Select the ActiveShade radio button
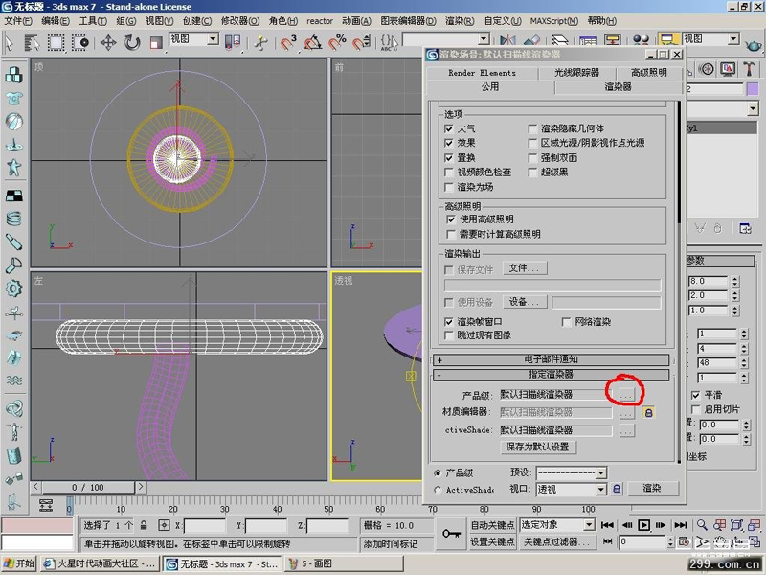 [x=438, y=490]
